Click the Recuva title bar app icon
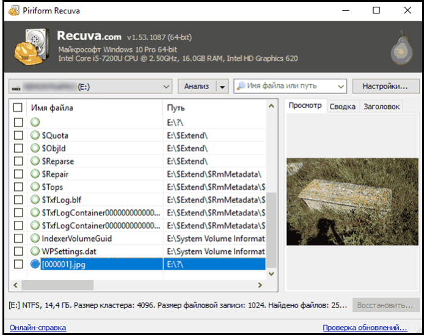 click(13, 10)
